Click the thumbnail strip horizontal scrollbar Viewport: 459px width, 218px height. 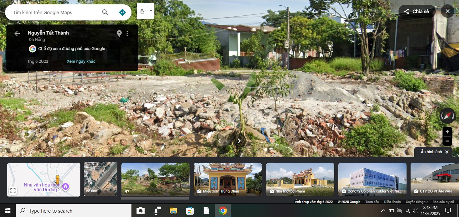click(x=155, y=198)
